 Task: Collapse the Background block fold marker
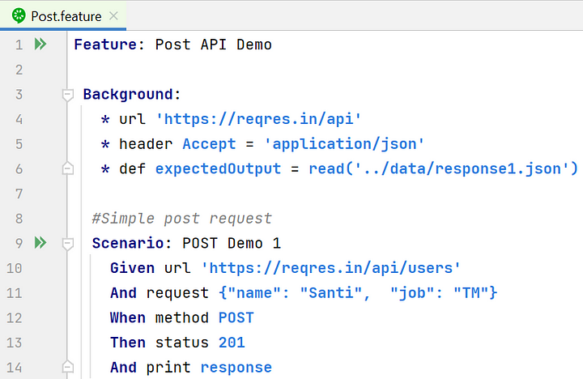point(67,95)
